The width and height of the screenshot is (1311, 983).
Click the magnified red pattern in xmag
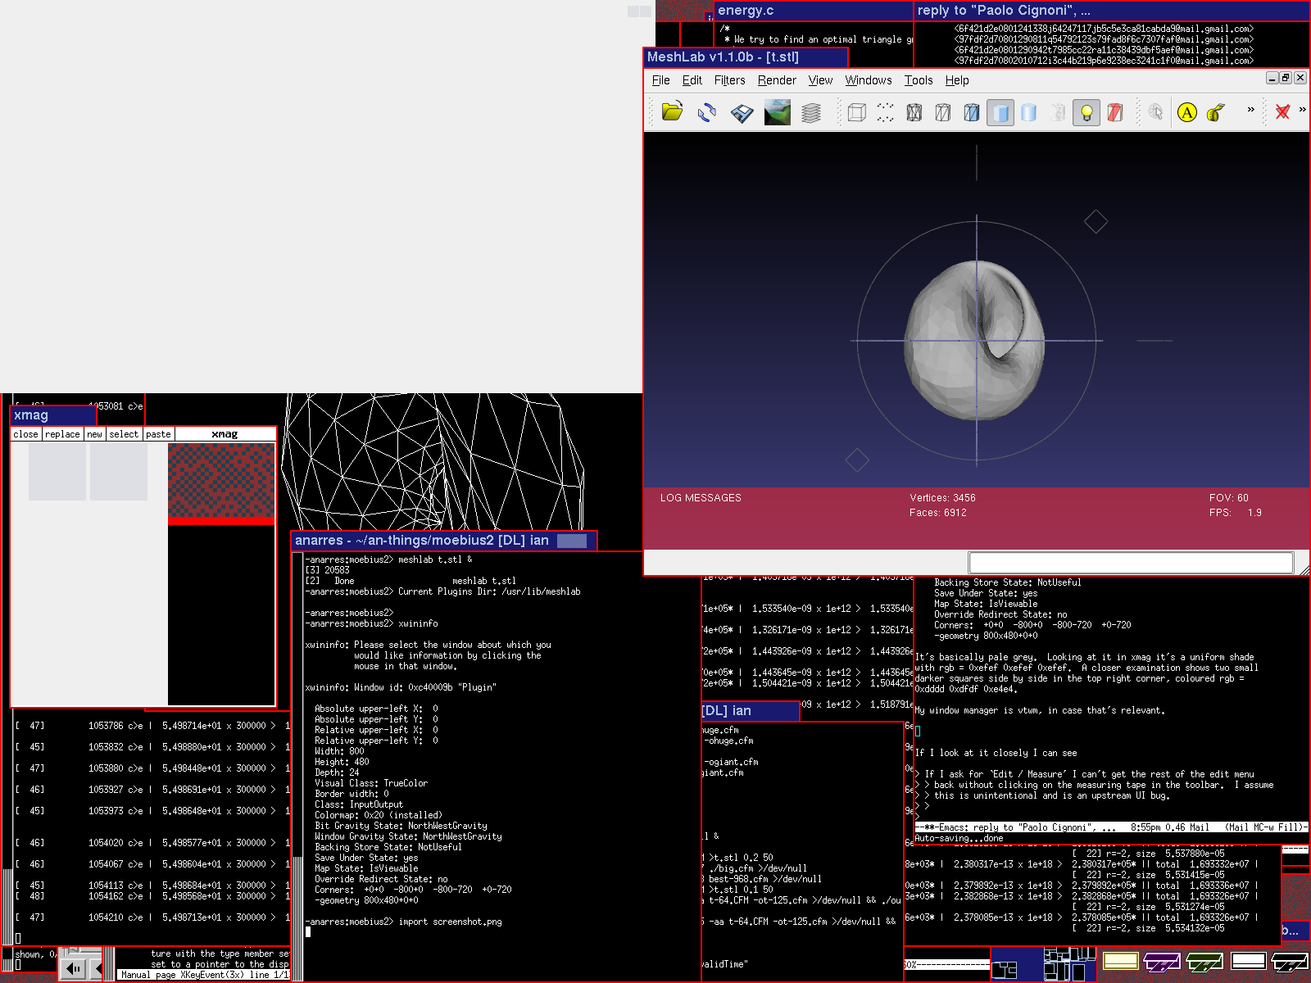221,481
